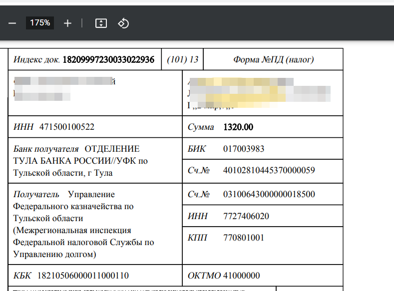
Task: Click the КПП value 770801001
Action: [x=244, y=238]
